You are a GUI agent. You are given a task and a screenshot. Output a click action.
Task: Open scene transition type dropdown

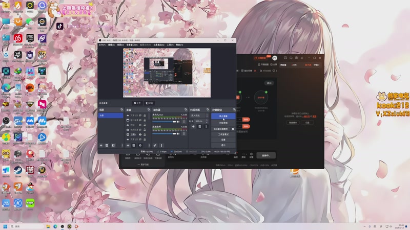click(199, 116)
